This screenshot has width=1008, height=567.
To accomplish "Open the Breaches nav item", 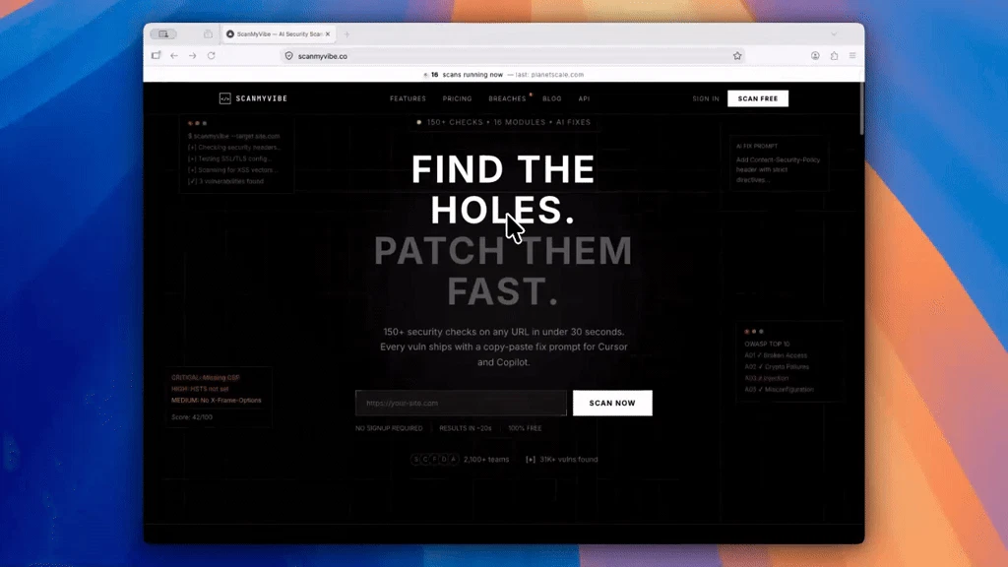I will [x=507, y=99].
